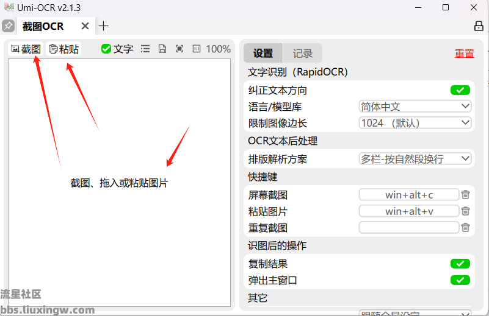Delete the 粘贴图片 hotkey with trash icon

point(465,211)
